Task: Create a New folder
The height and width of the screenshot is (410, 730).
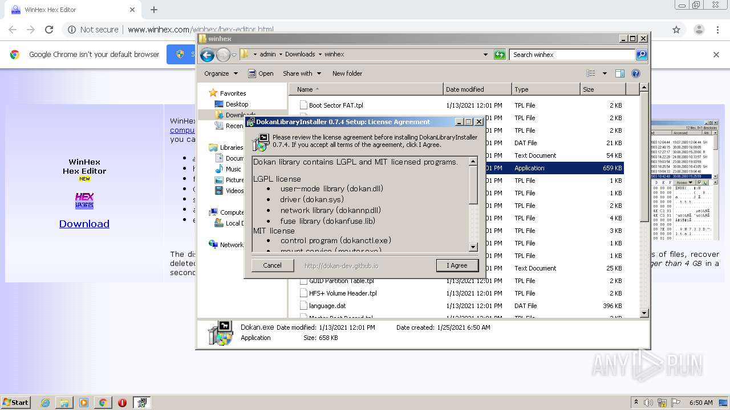Action: click(347, 73)
